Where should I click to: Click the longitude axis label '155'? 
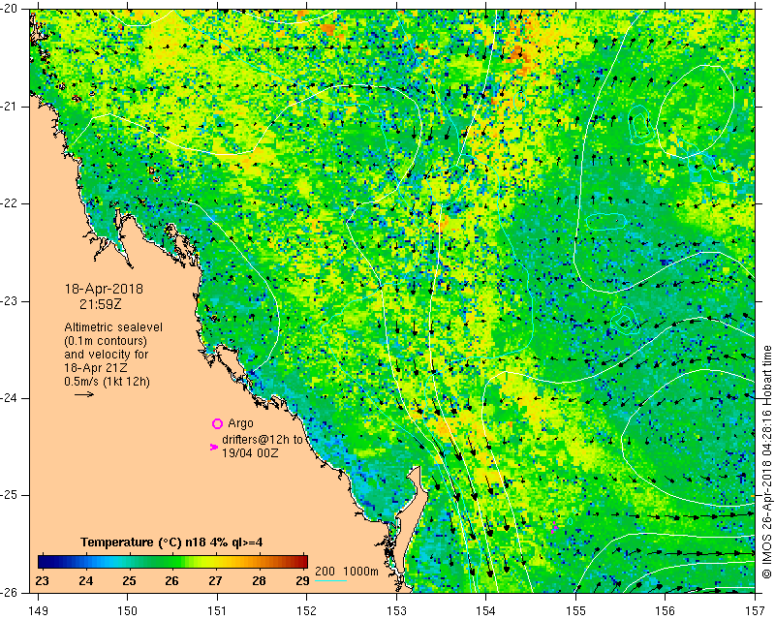[575, 611]
